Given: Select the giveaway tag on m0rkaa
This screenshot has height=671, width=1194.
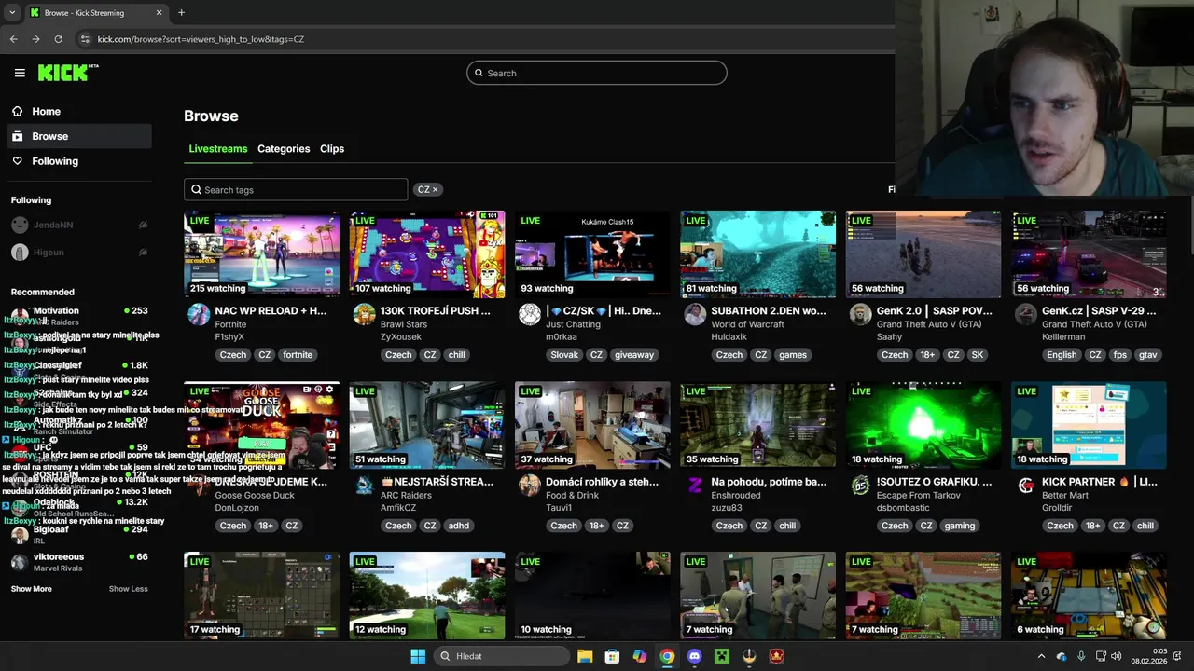Looking at the screenshot, I should coord(634,354).
